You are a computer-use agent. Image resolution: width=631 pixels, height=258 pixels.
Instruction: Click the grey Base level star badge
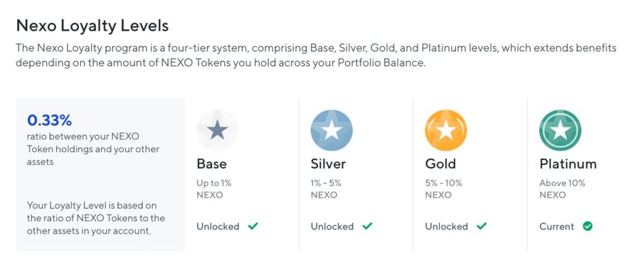218,130
